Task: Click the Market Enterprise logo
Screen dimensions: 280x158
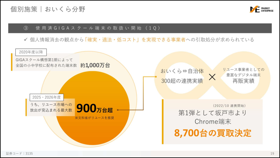Action: [x=261, y=10]
